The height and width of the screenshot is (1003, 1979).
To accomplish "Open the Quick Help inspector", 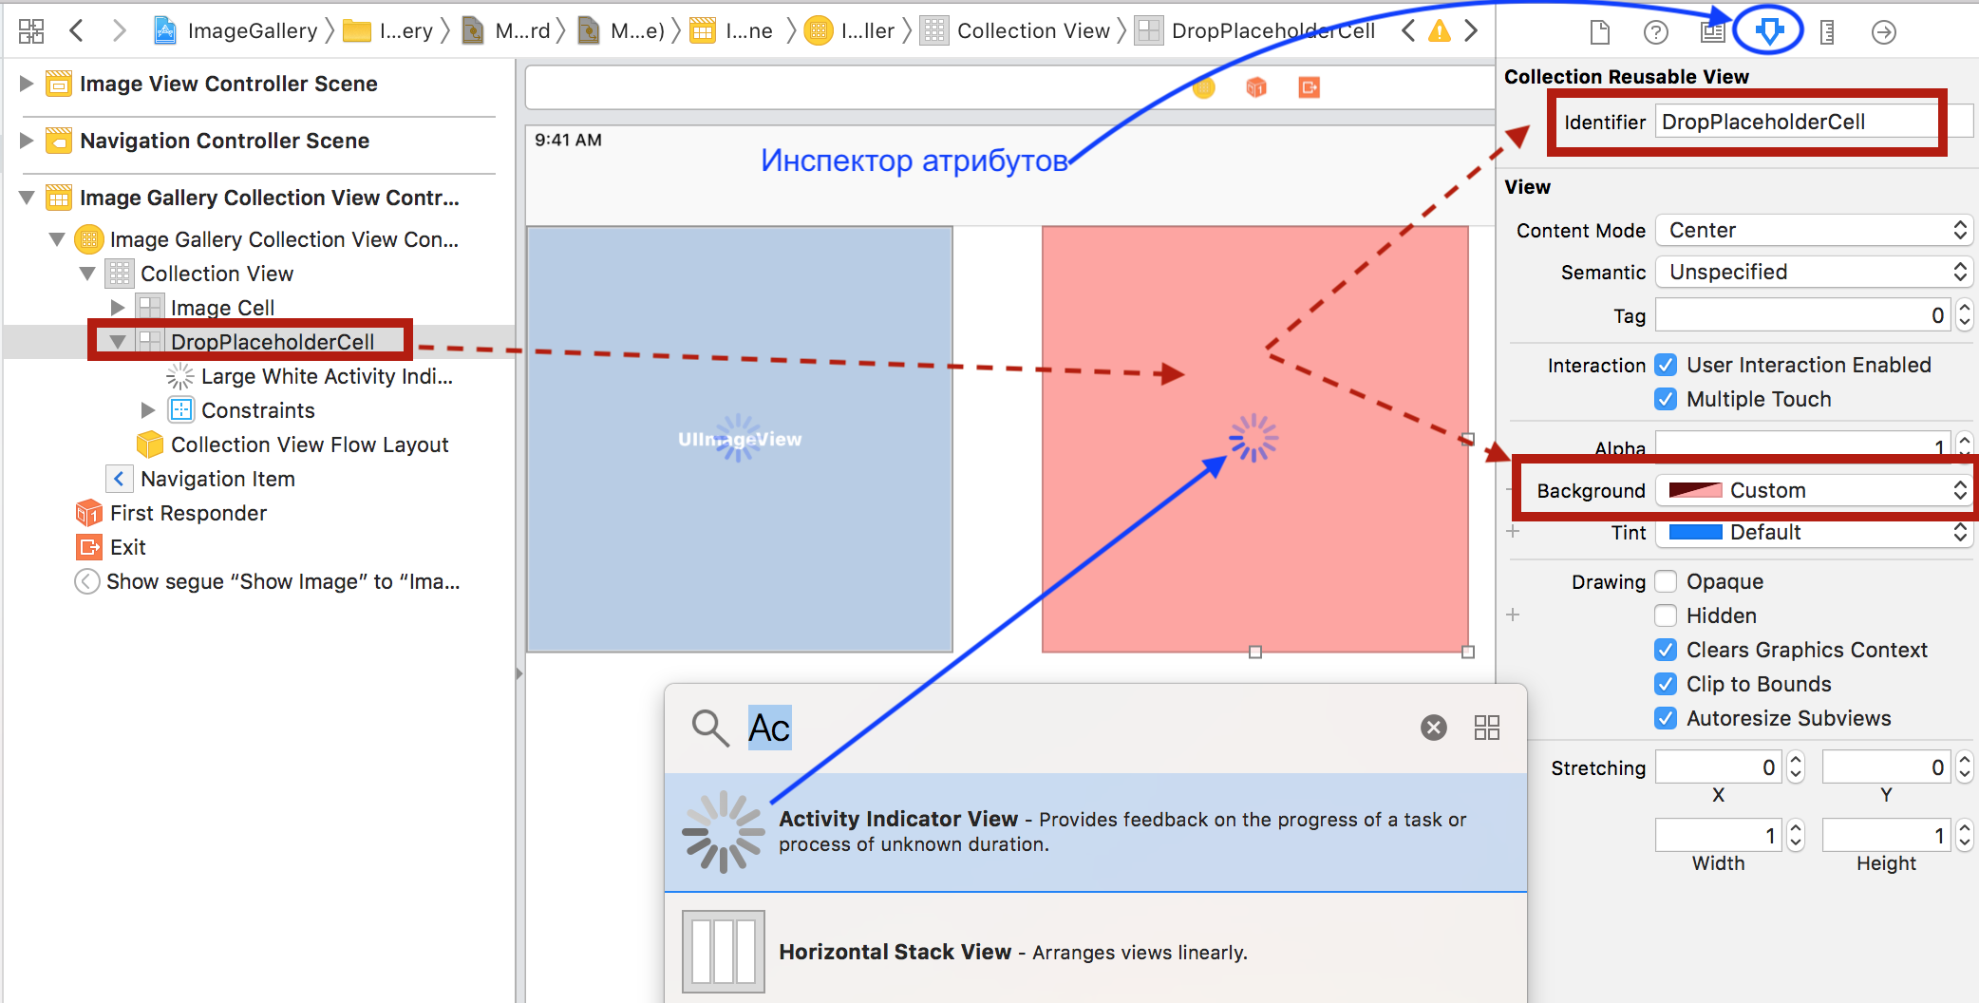I will pyautogui.click(x=1656, y=32).
